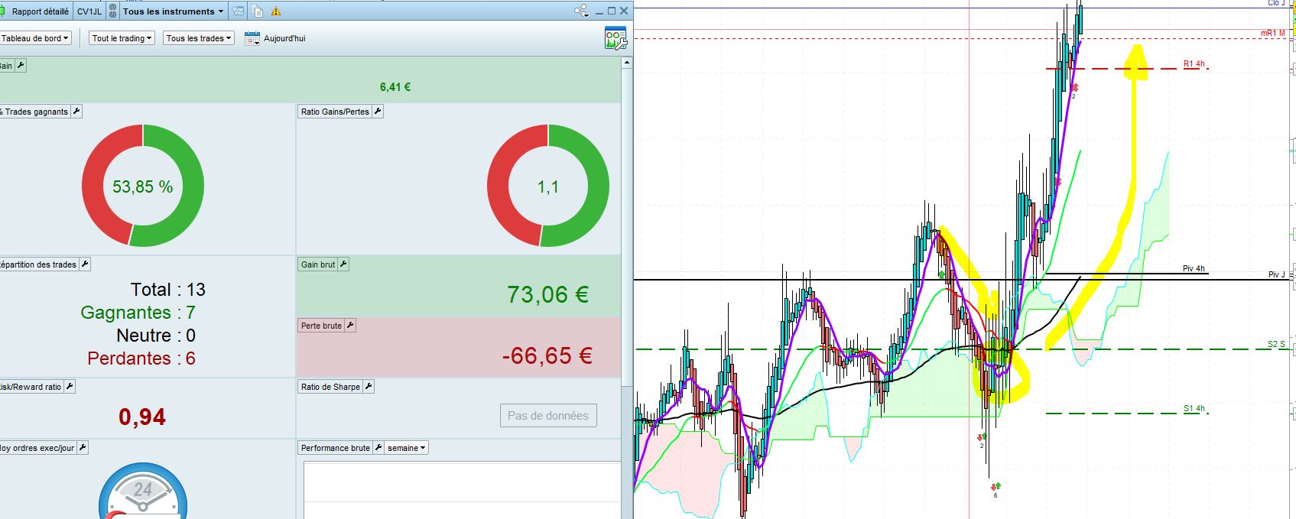
Task: Click the wrench icon beside Répartition des trades
Action: click(x=85, y=264)
